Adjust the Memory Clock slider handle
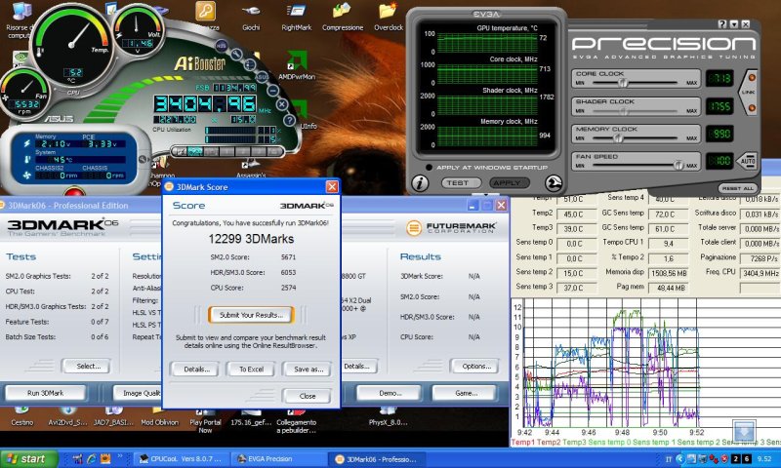781x468 pixels. point(618,137)
